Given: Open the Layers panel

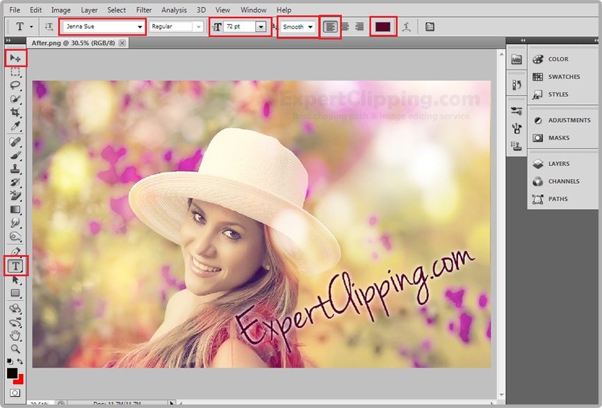Looking at the screenshot, I should click(x=558, y=164).
